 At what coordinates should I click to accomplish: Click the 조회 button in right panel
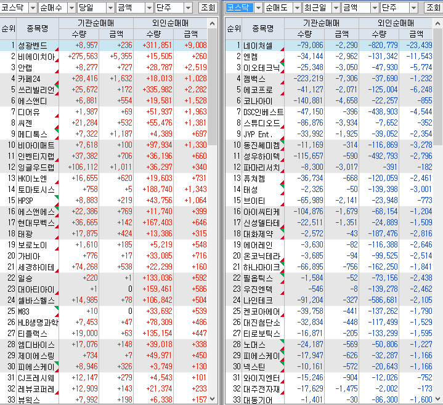433,7
